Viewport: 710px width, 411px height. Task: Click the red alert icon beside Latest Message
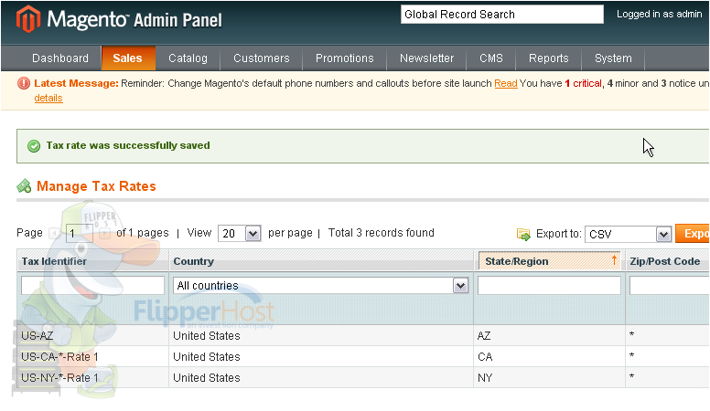pyautogui.click(x=24, y=83)
